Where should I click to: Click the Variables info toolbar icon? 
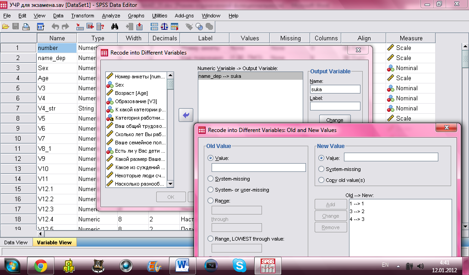[x=100, y=27]
